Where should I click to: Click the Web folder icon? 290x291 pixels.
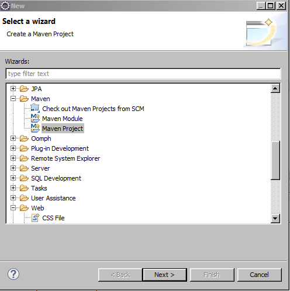pyautogui.click(x=24, y=208)
